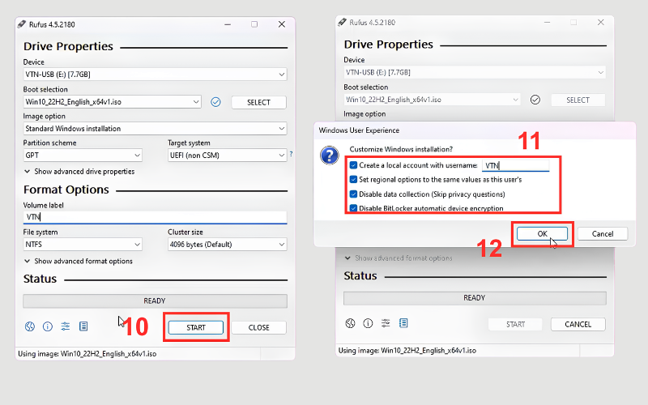Click 'Status' heading in left window
Image resolution: width=648 pixels, height=405 pixels.
pyautogui.click(x=40, y=279)
